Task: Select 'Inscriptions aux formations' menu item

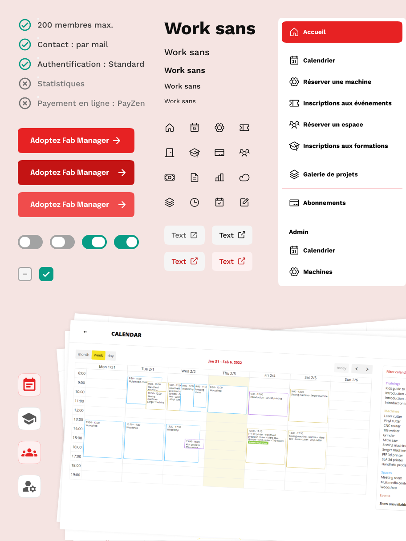Action: coord(342,146)
